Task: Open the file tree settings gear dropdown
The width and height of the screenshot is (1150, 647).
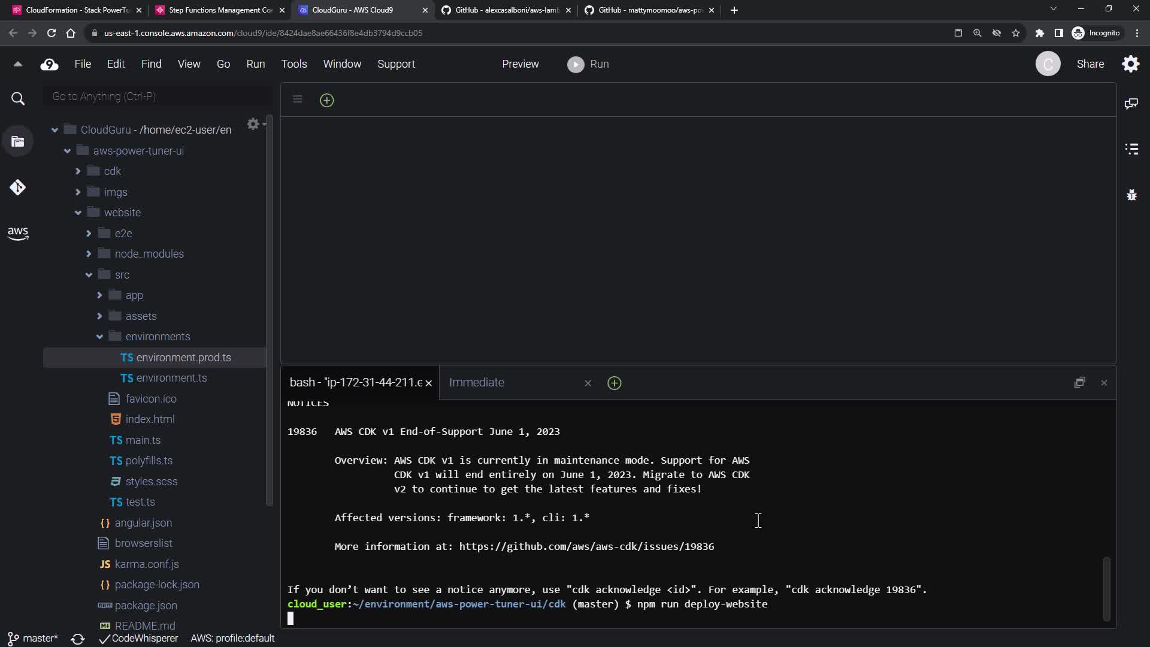Action: (x=255, y=124)
